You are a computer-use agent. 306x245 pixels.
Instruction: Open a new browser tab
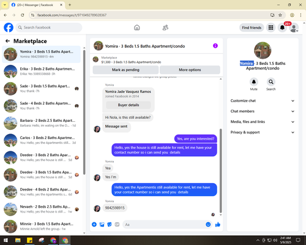pos(70,5)
